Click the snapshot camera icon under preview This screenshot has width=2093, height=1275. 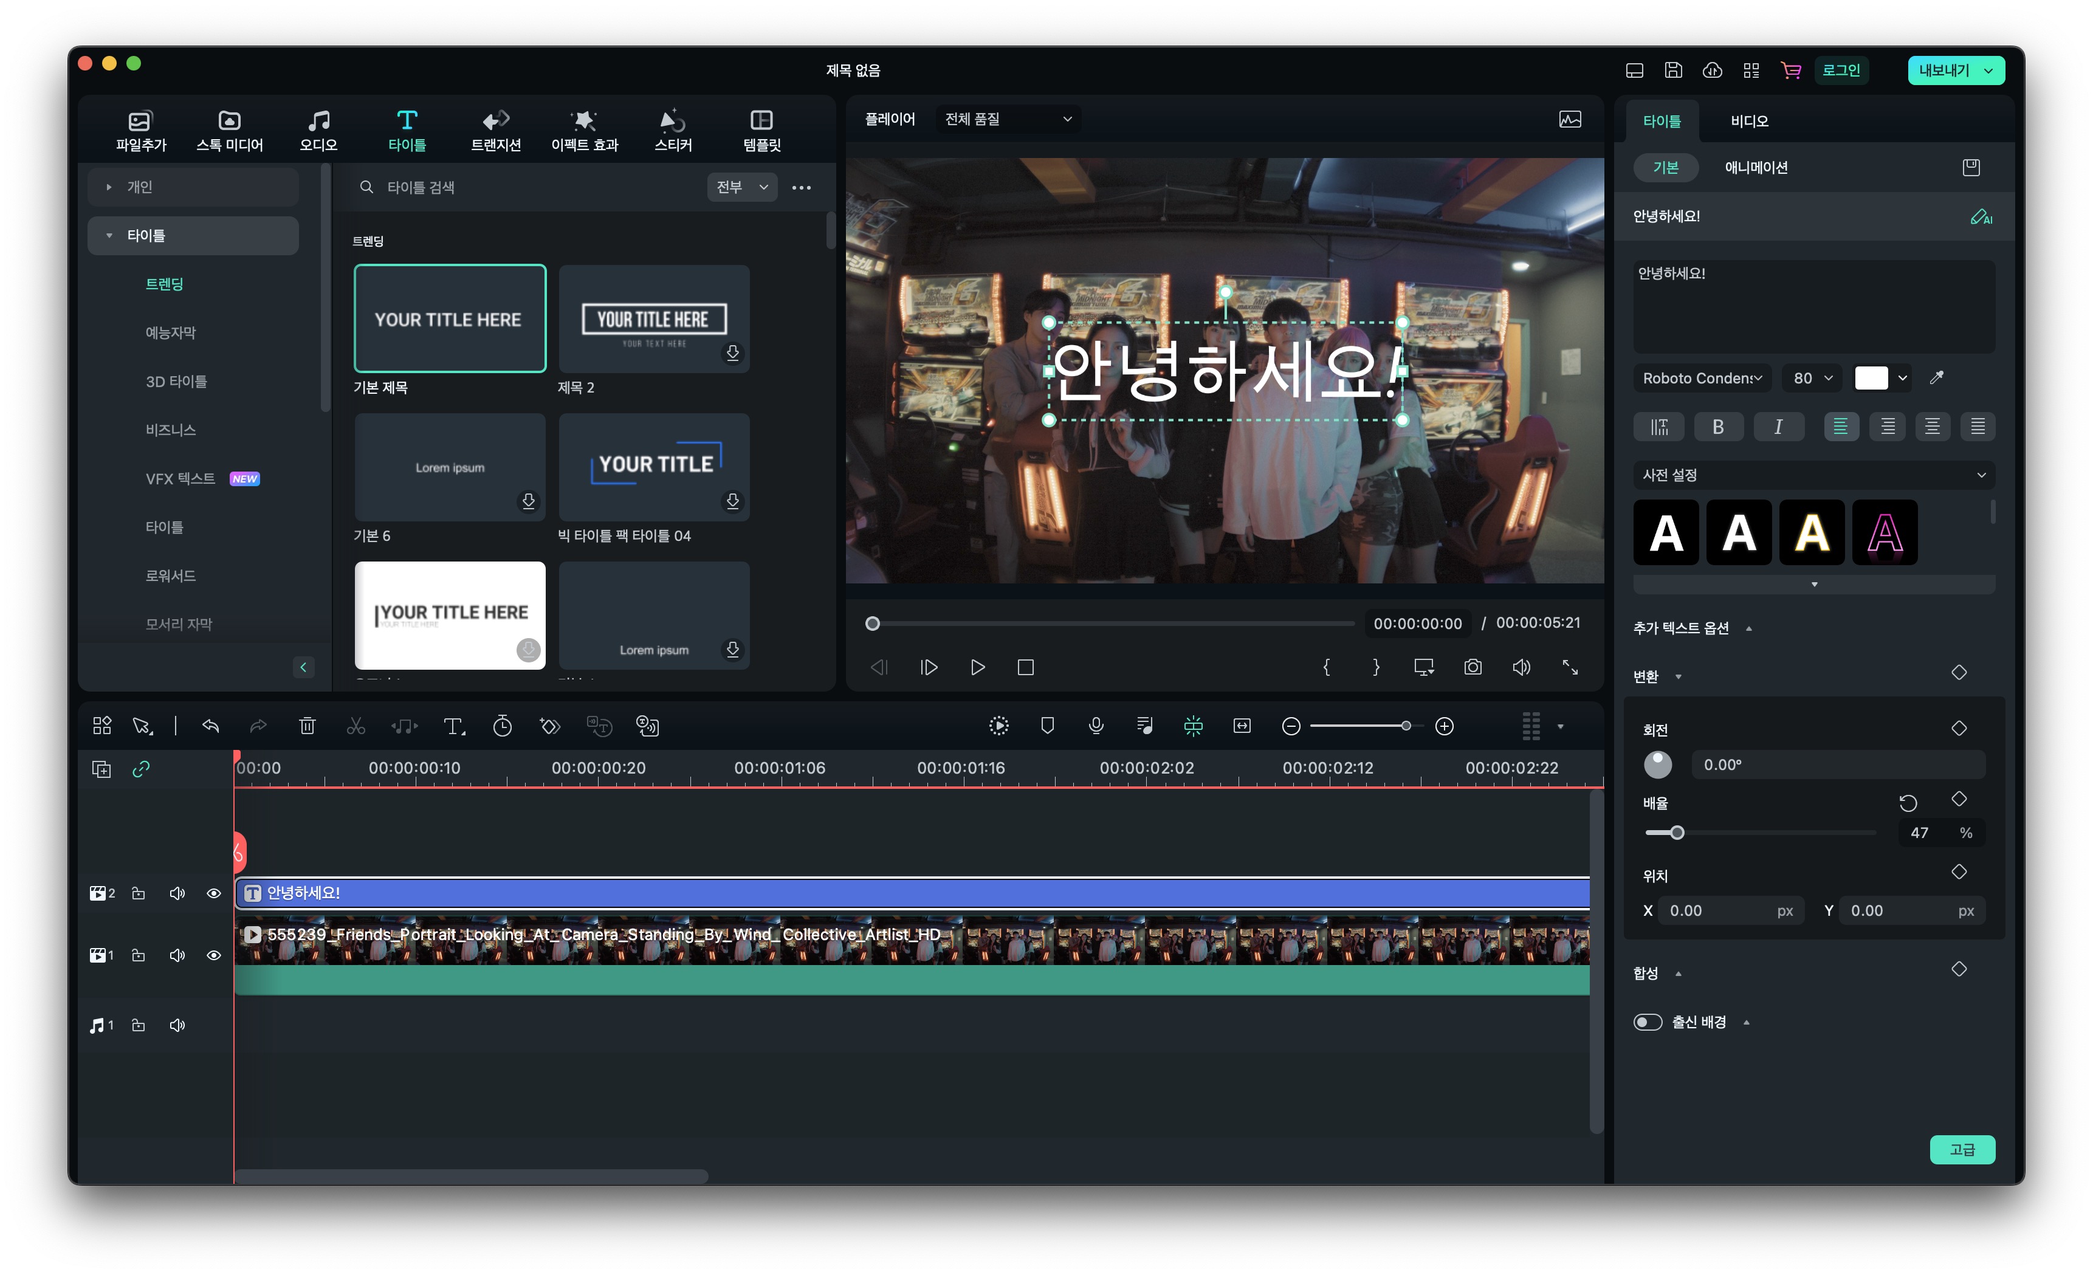point(1472,668)
